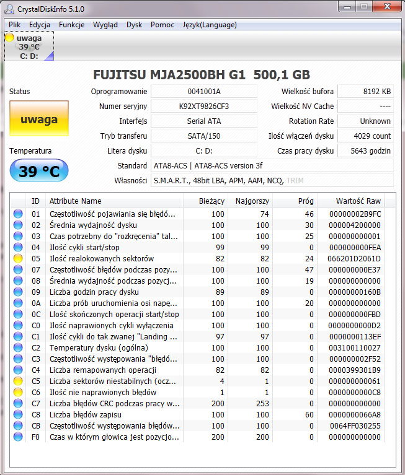Click the blue status icon of row 03

18,236
